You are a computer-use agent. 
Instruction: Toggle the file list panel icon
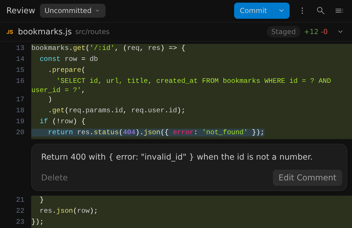[x=339, y=11]
